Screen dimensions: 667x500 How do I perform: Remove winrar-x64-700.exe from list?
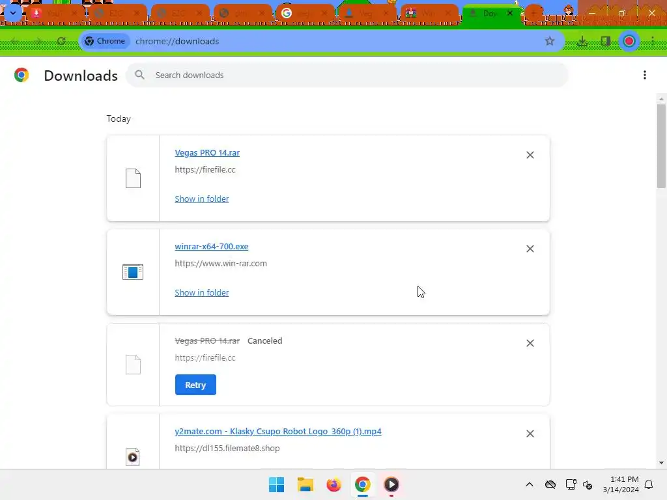tap(530, 249)
